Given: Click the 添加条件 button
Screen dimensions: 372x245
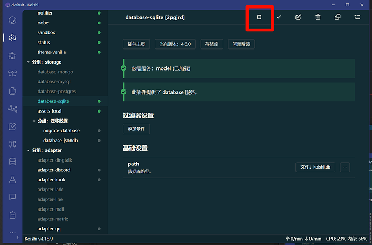Looking at the screenshot, I should point(136,129).
